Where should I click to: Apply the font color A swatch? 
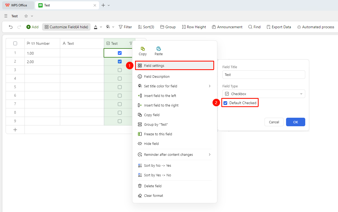96,27
